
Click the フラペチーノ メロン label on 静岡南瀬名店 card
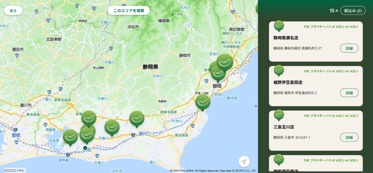click(x=331, y=27)
